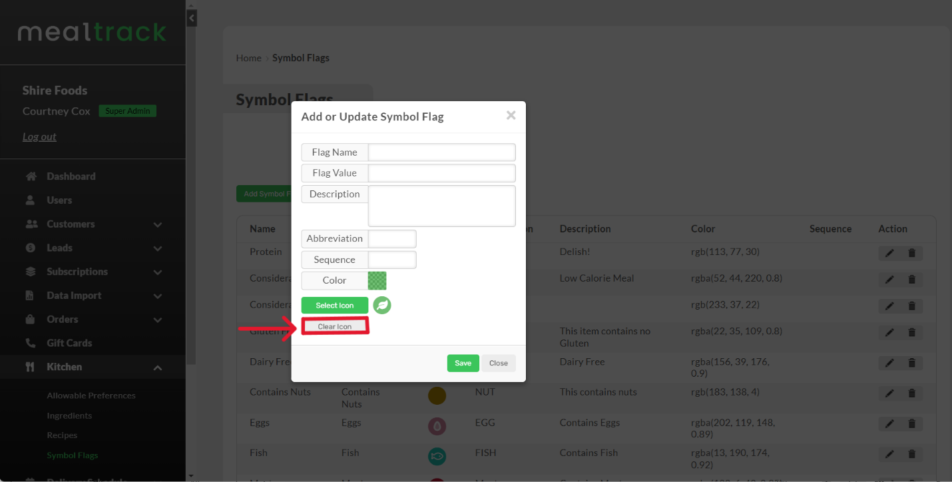Click the Leads dollar icon

click(30, 248)
